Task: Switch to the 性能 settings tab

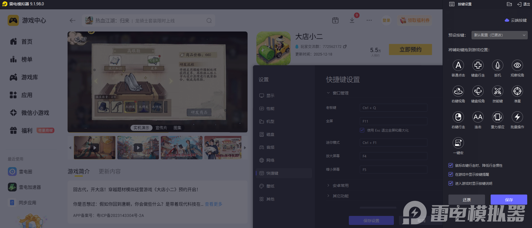Action: tap(270, 109)
